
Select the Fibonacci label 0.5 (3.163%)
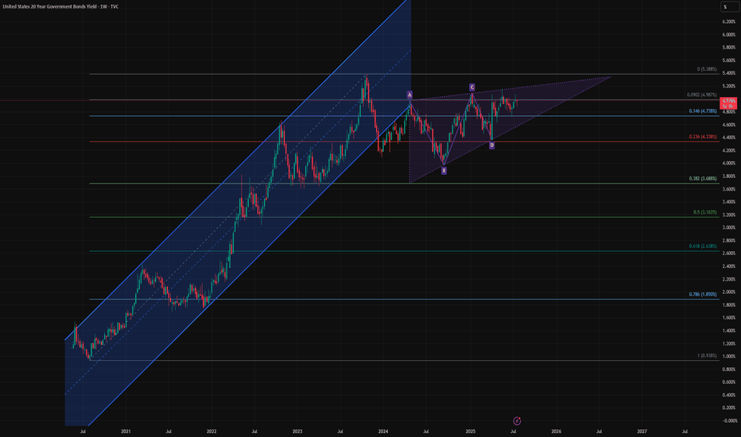point(704,212)
